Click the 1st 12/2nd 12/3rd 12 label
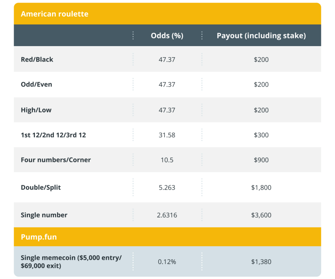Image resolution: width=335 pixels, height=279 pixels. 53,135
